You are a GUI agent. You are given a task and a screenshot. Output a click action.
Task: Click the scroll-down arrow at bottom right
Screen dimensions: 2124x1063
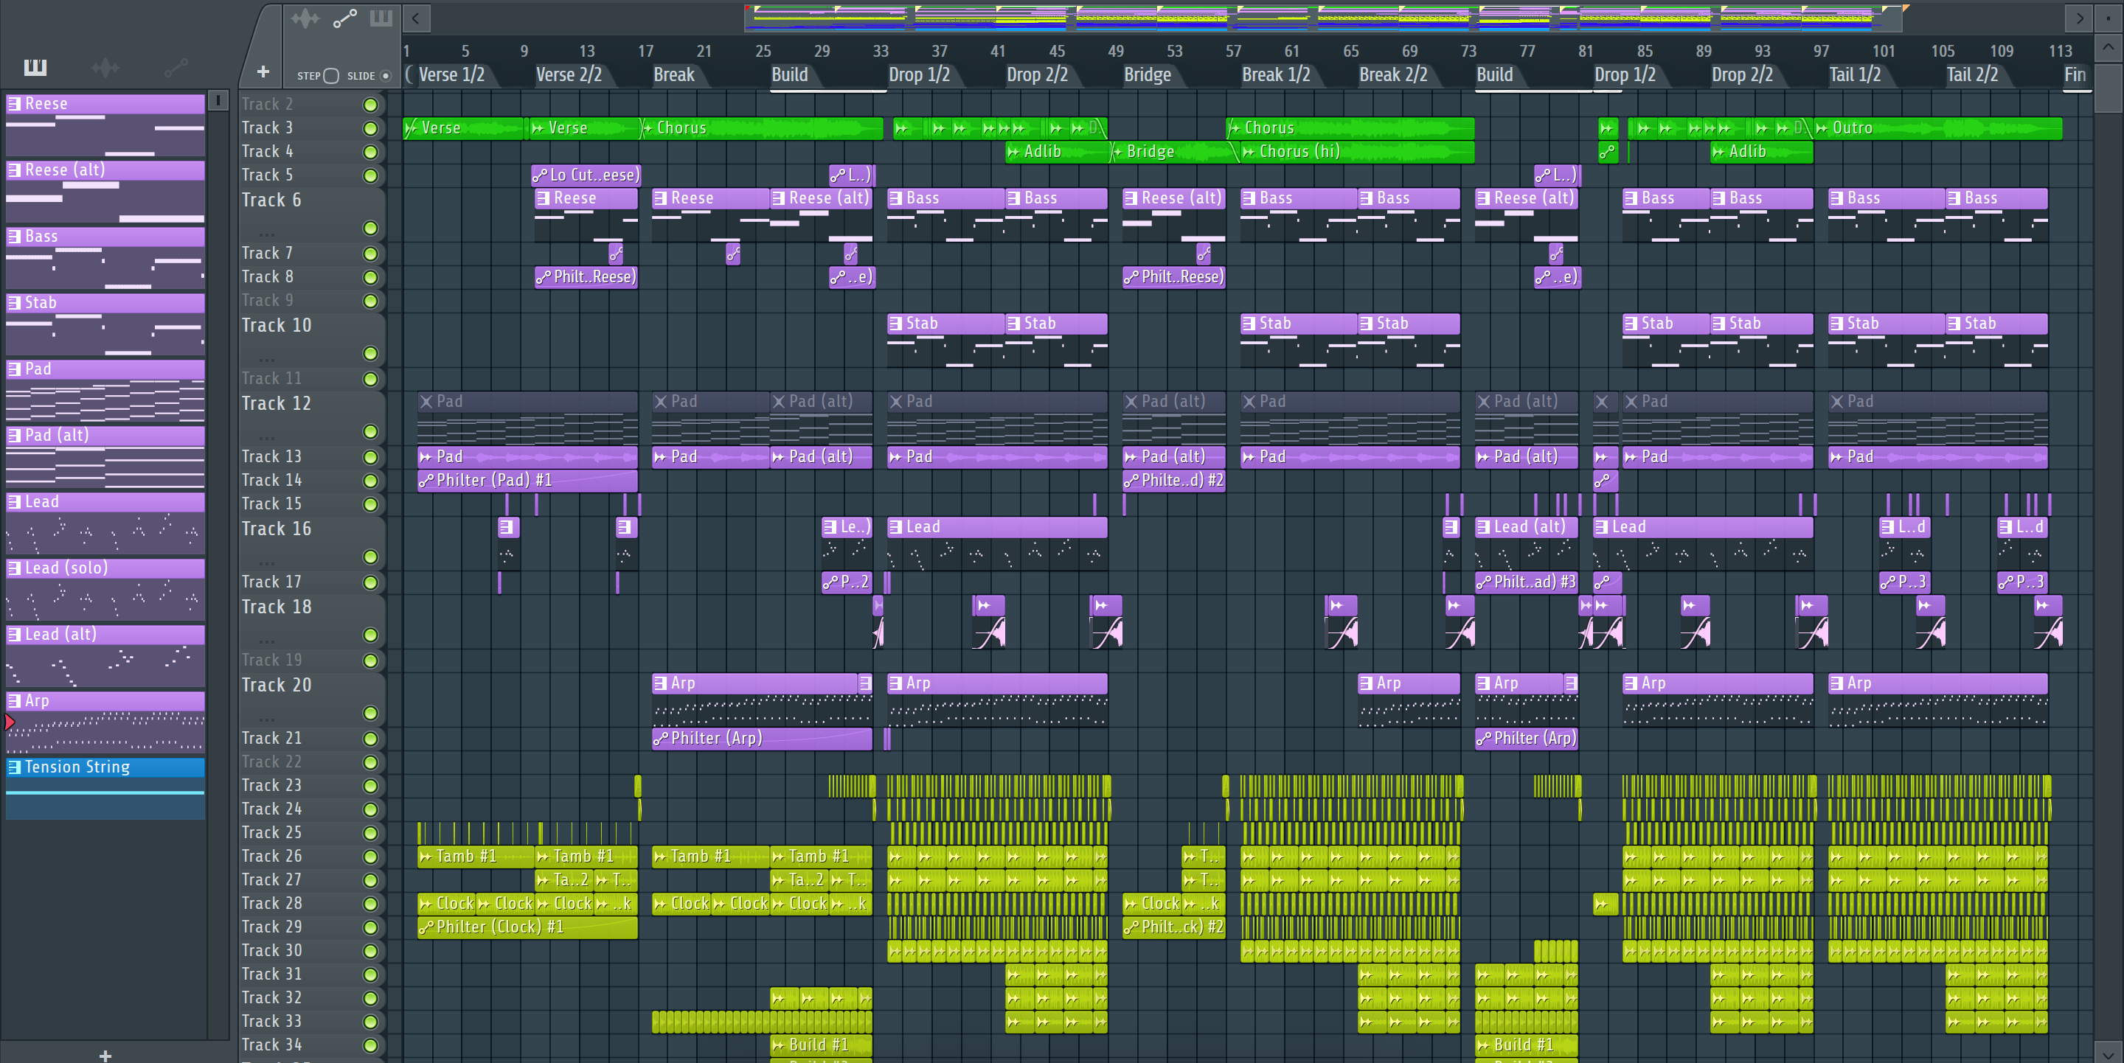coord(2108,1053)
